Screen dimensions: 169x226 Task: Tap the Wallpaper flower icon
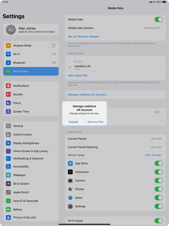[x=8, y=175]
